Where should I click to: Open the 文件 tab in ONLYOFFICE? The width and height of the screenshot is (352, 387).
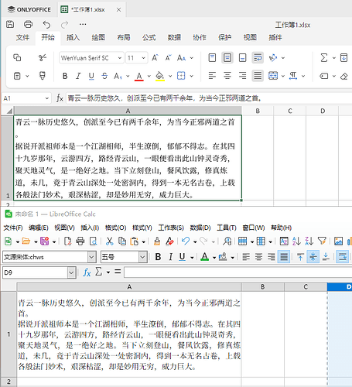coord(22,37)
